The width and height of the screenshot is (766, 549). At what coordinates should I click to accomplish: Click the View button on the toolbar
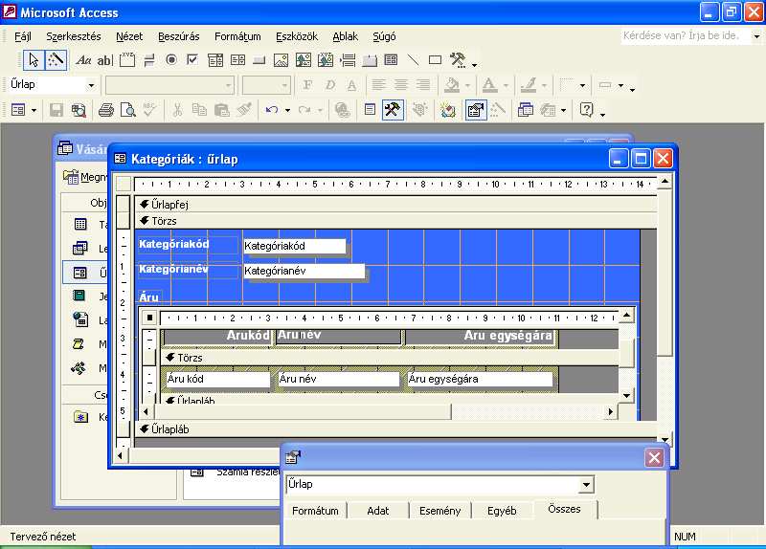[x=18, y=110]
